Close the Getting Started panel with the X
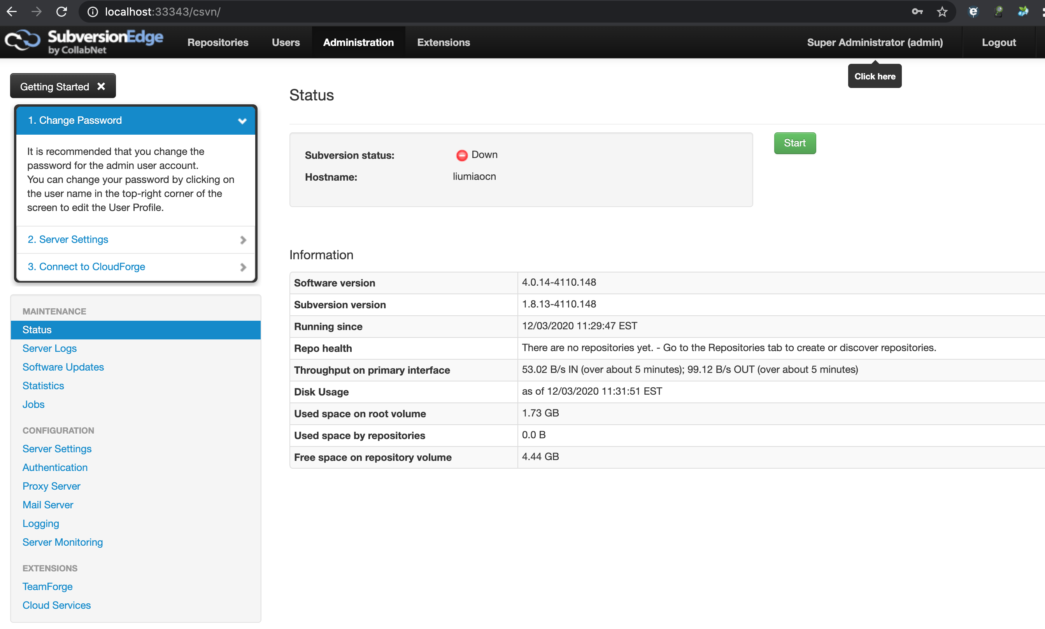 [x=101, y=86]
